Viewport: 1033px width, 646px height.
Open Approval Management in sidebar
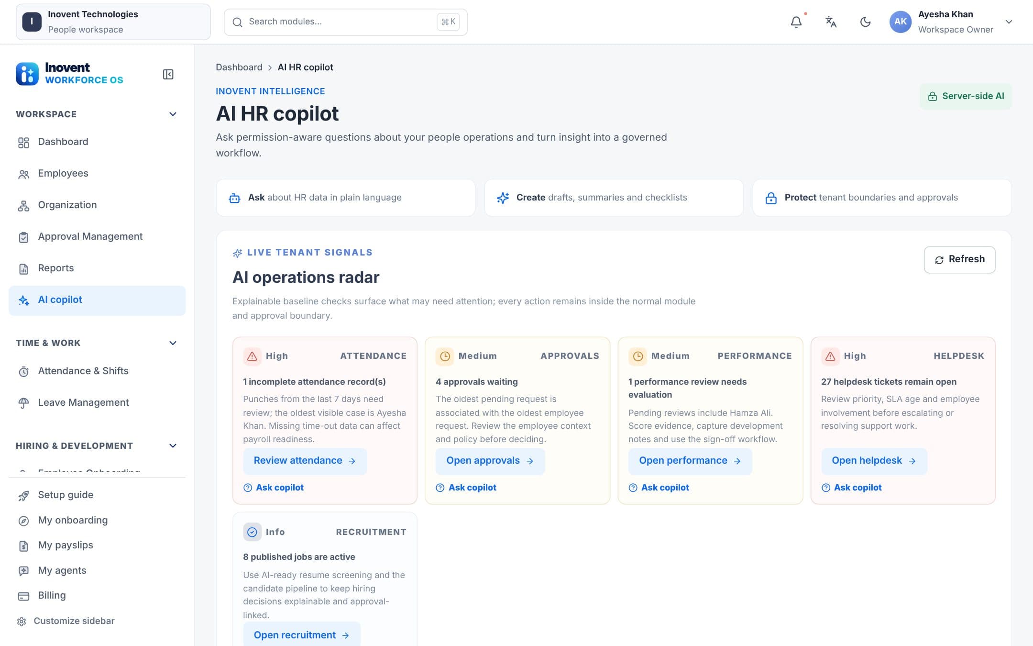(97, 237)
